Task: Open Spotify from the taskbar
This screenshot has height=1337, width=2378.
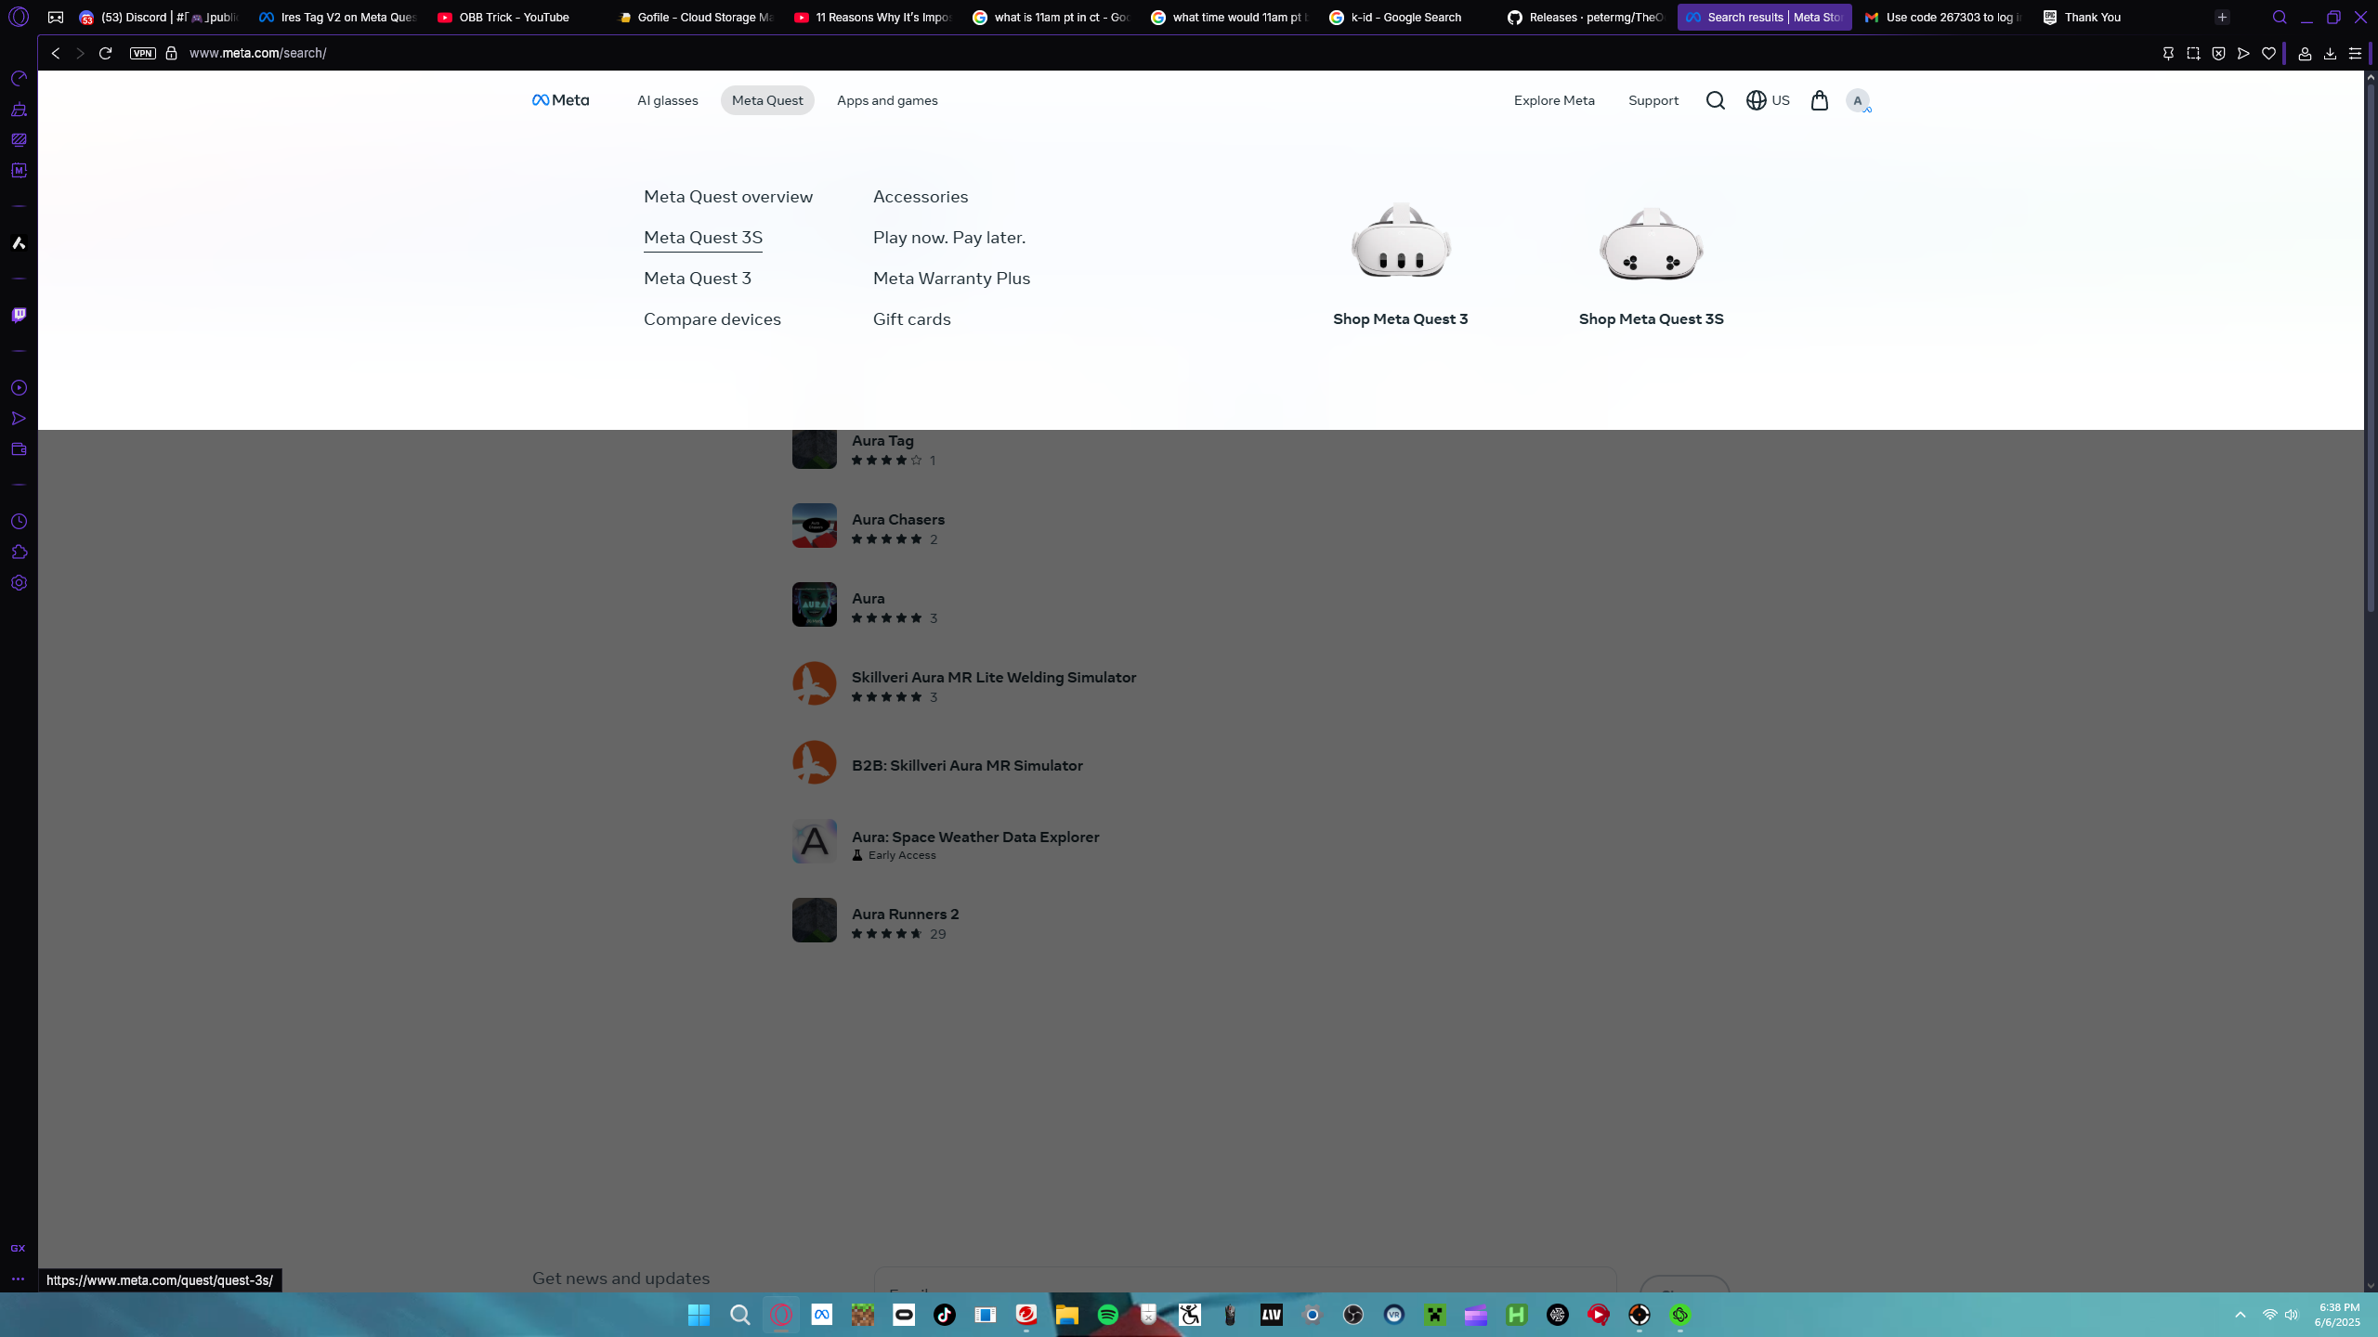Action: click(1107, 1315)
